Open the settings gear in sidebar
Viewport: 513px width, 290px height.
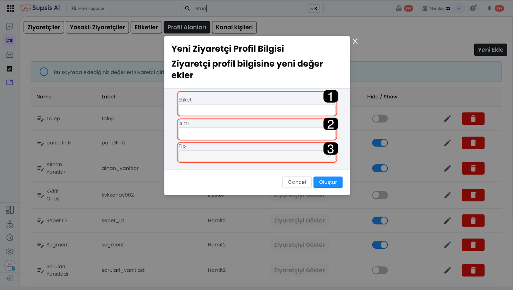(10, 252)
